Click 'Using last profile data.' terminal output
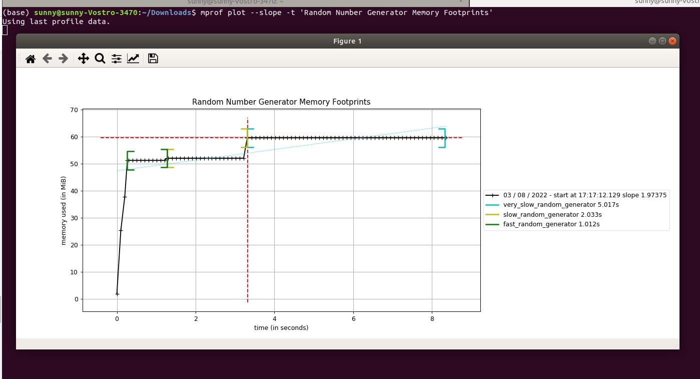The width and height of the screenshot is (700, 379). [56, 22]
